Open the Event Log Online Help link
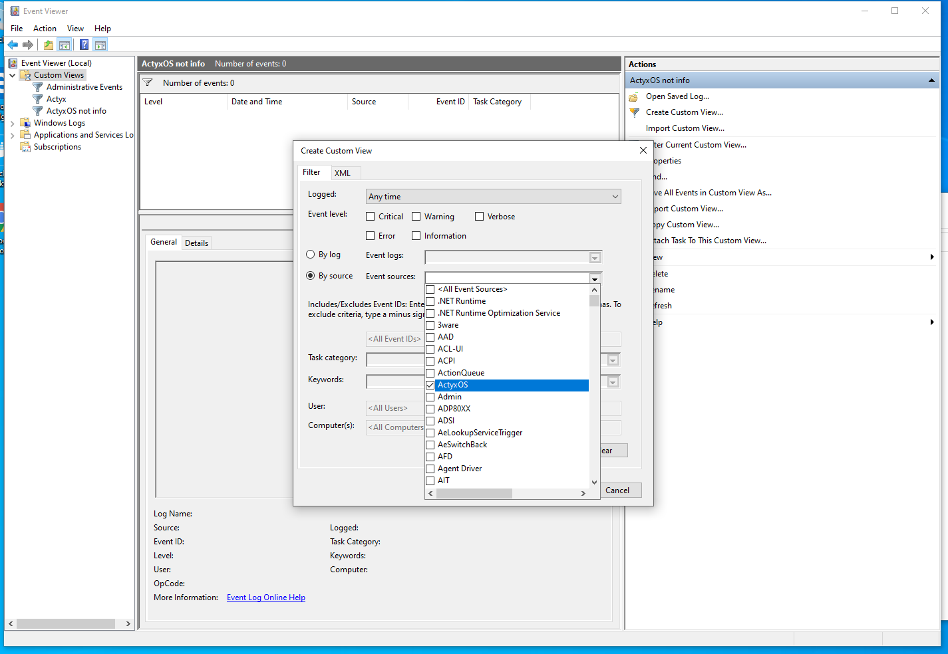This screenshot has width=948, height=654. click(x=265, y=598)
